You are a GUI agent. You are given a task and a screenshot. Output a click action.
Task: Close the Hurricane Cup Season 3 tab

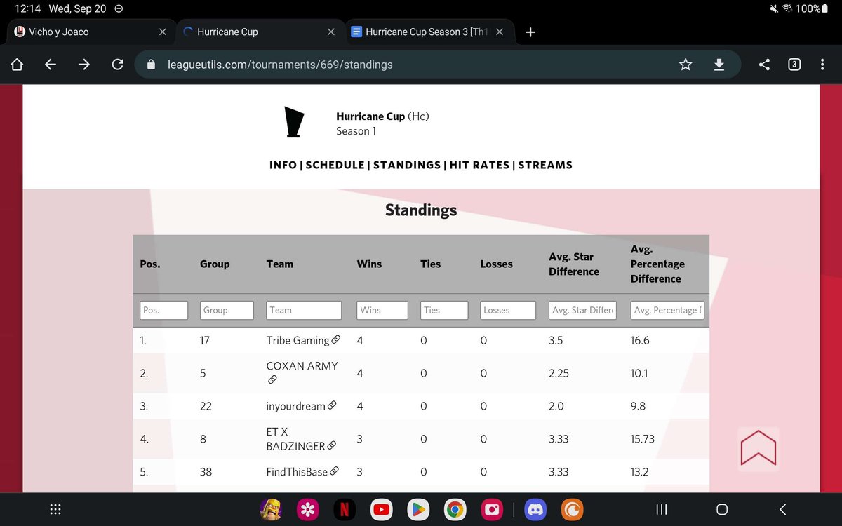click(500, 32)
